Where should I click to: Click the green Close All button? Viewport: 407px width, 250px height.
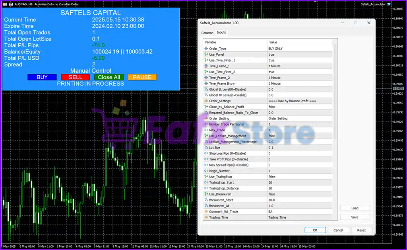tap(109, 77)
